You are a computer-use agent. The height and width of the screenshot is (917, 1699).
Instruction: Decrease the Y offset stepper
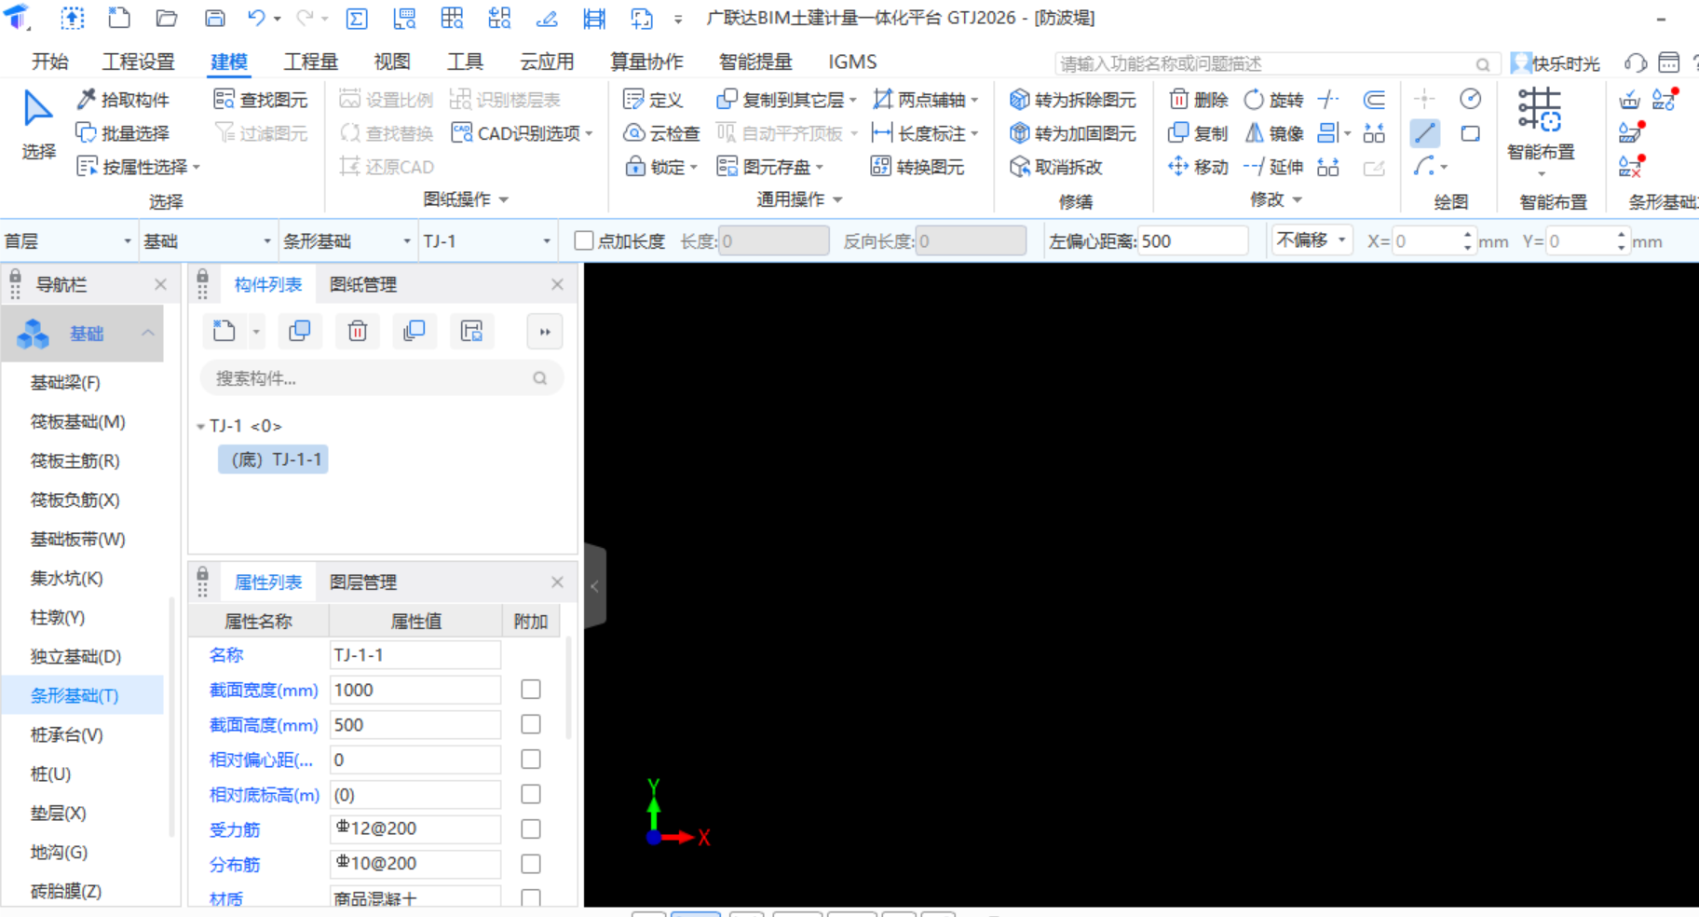[x=1622, y=248]
